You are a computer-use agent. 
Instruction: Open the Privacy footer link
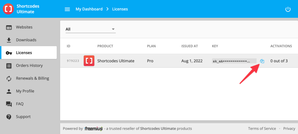coord(289,128)
